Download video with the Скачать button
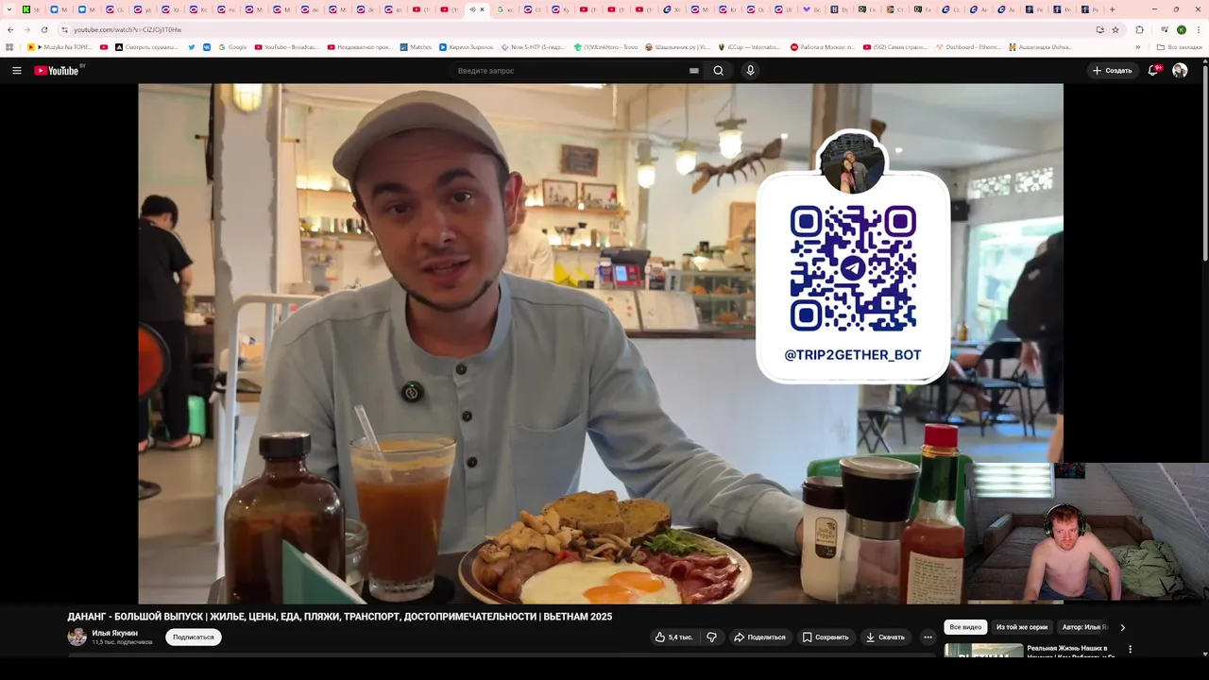Viewport: 1209px width, 680px height. (x=885, y=637)
